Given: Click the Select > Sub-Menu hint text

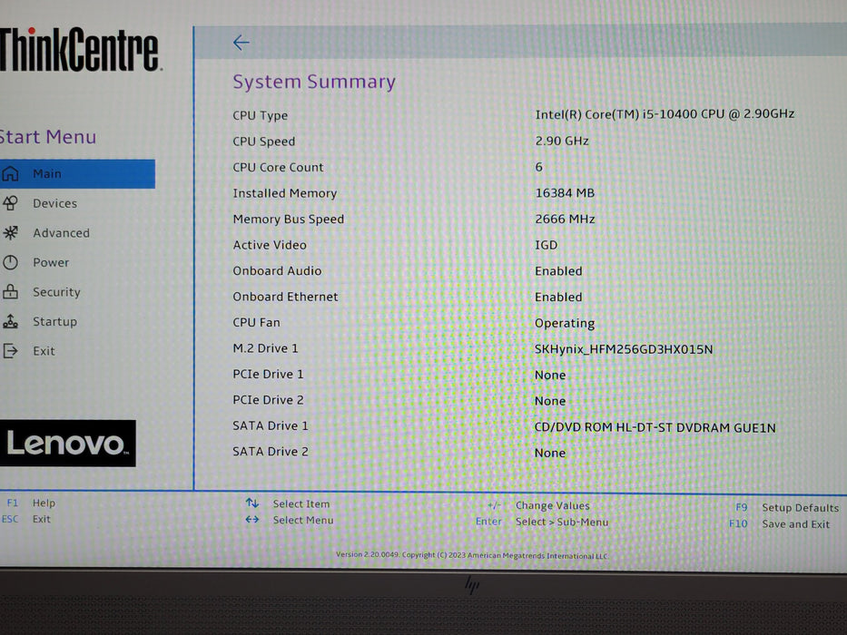Looking at the screenshot, I should (x=562, y=522).
